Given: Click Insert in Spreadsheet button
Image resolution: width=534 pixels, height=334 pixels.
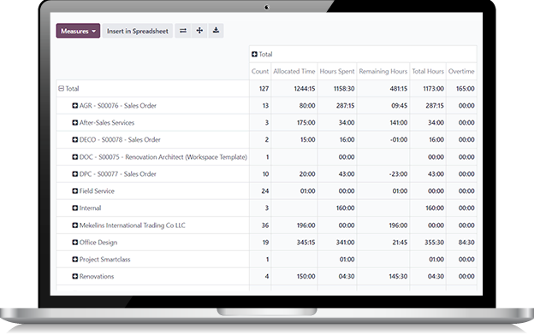Looking at the screenshot, I should (138, 31).
